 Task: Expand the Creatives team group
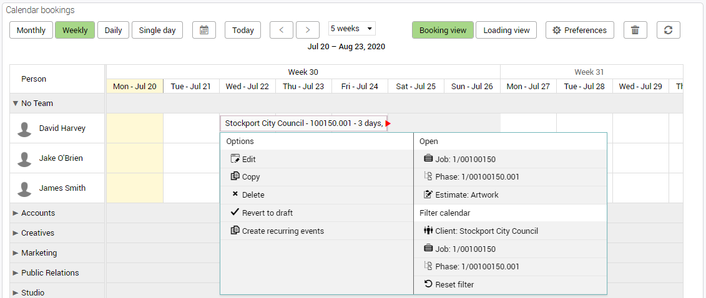(16, 233)
